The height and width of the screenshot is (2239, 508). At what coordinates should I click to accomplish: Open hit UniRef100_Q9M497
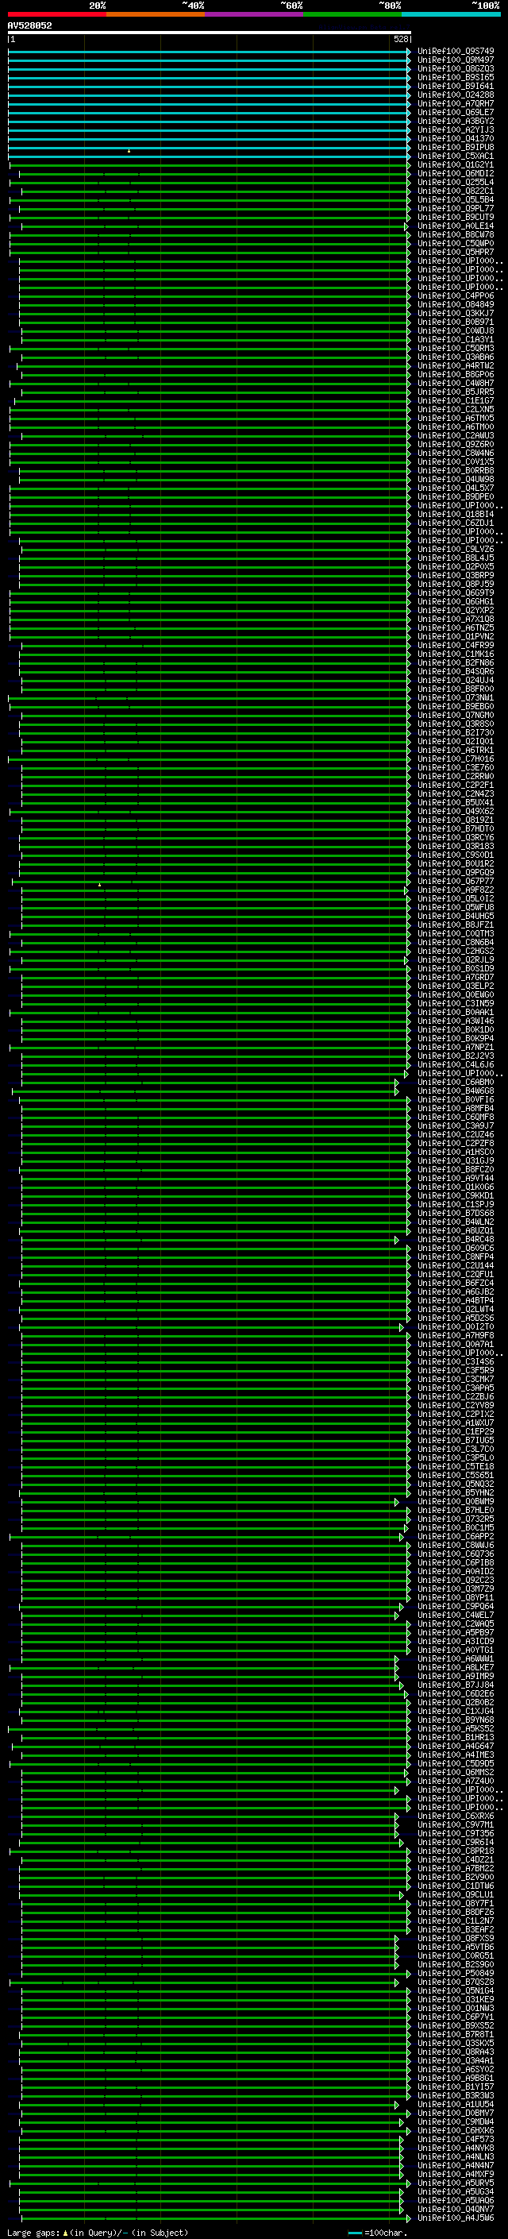click(x=456, y=60)
